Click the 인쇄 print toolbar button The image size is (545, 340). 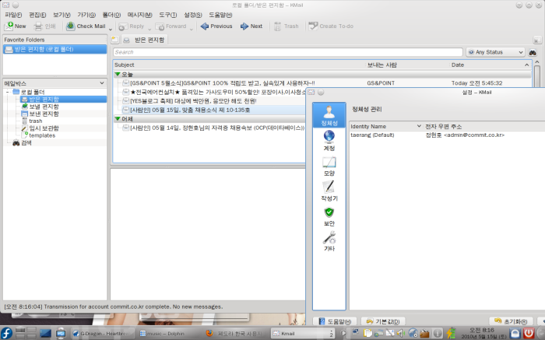coord(45,26)
